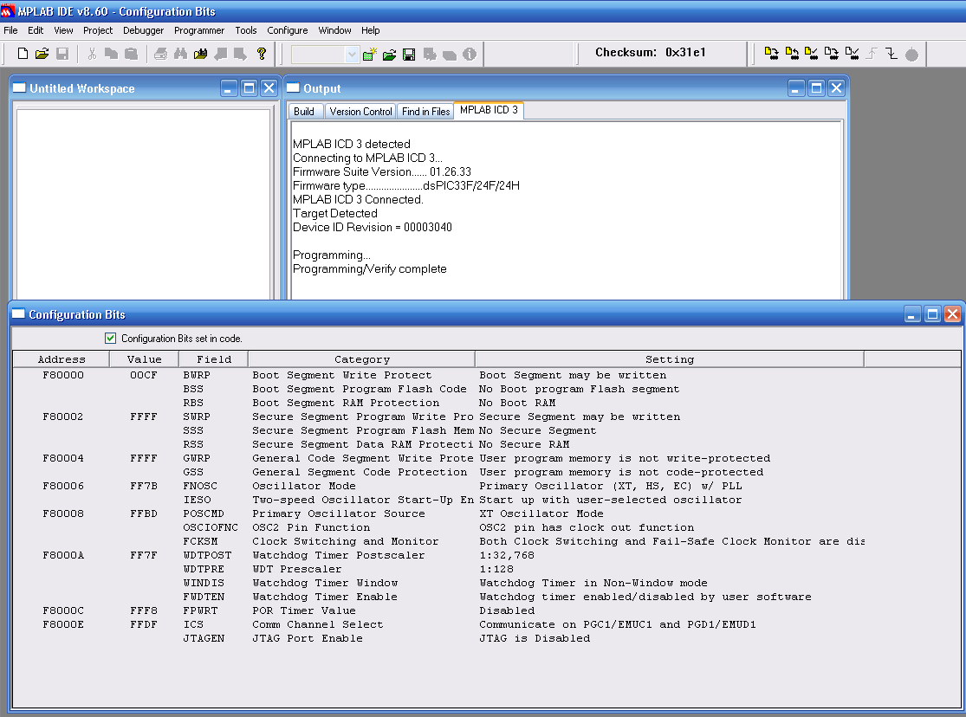Click value 00CF for address F80000
This screenshot has height=717, width=966.
144,375
